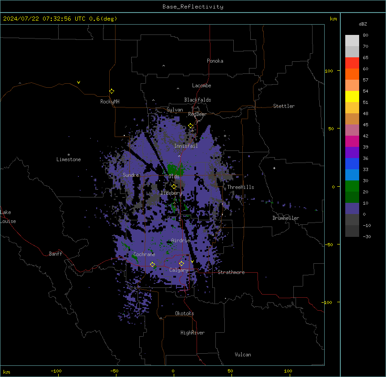Click the HighRiver city label
This screenshot has height=377, width=386.
(193, 333)
